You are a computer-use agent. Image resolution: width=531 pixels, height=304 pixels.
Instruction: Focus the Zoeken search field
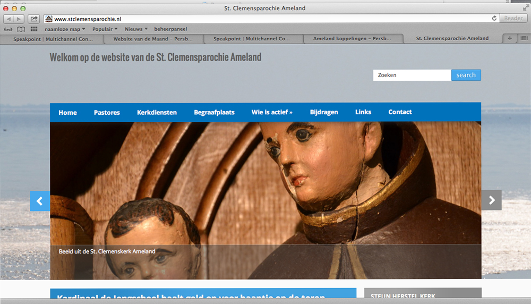coord(412,75)
